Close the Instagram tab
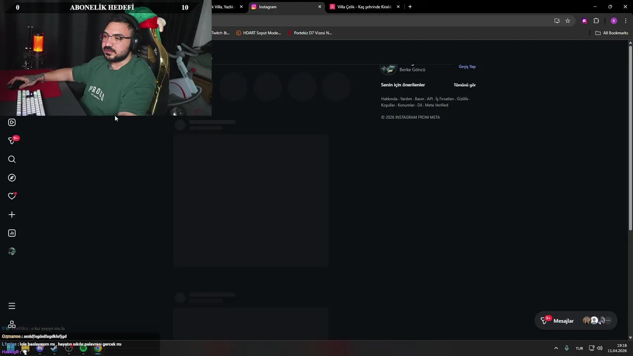The height and width of the screenshot is (356, 633). tap(319, 7)
